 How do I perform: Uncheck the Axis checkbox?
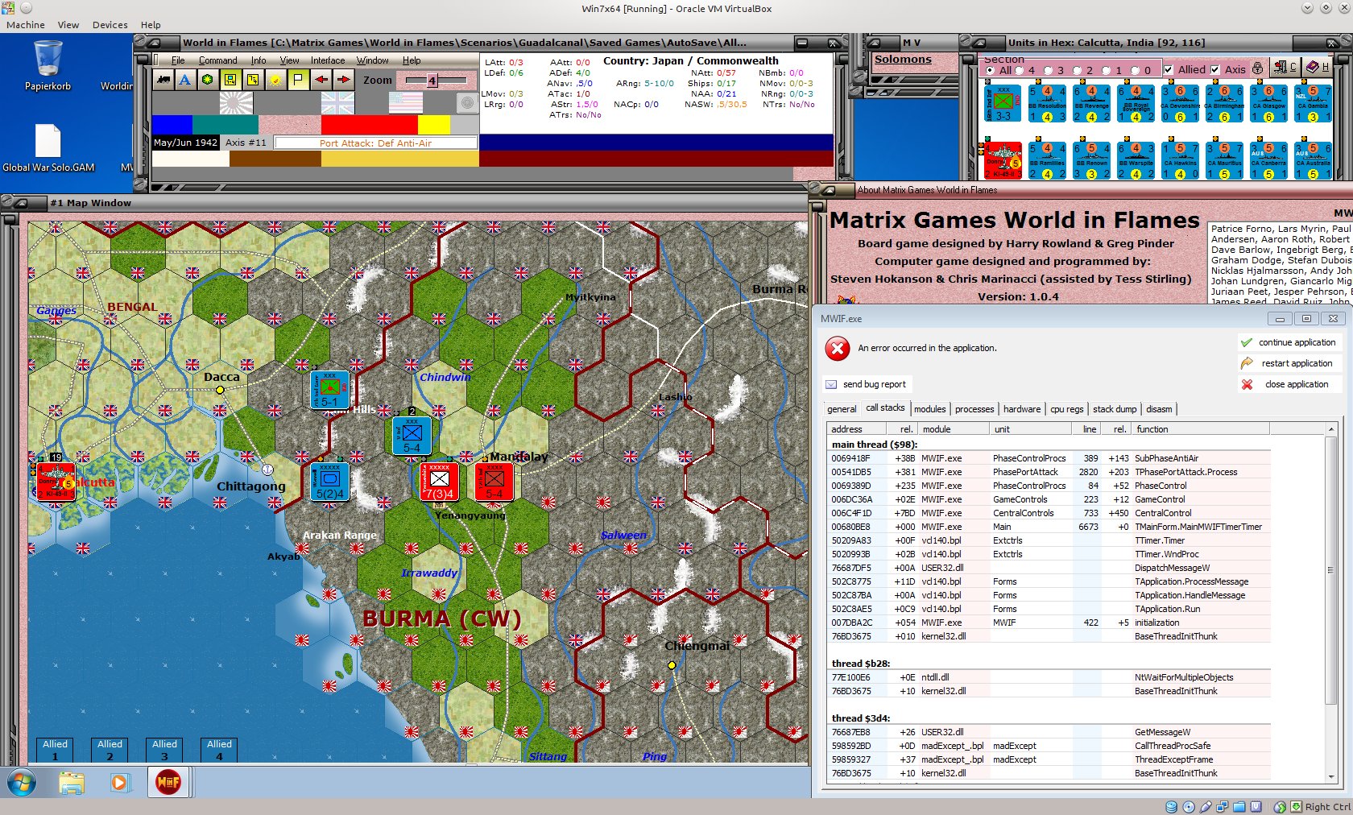coord(1215,69)
